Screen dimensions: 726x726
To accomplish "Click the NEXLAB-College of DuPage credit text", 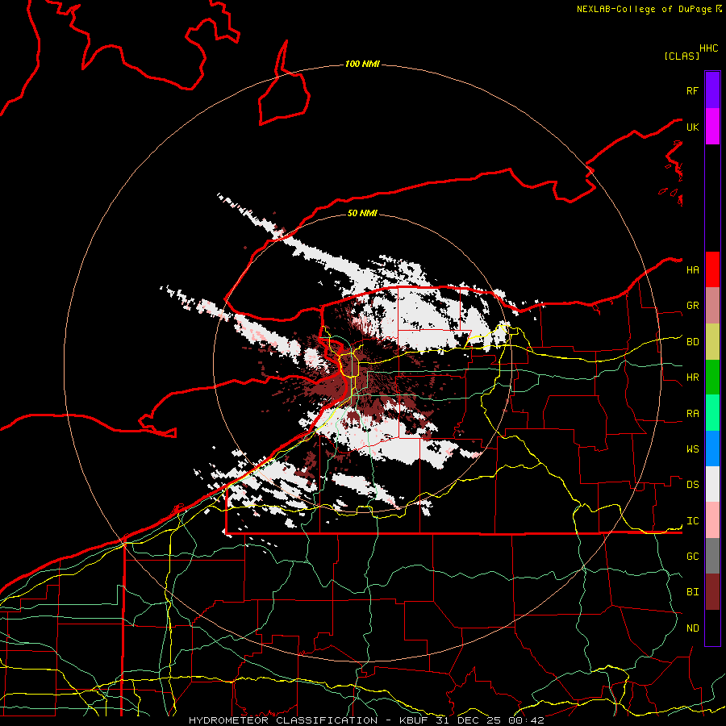I will (x=644, y=9).
